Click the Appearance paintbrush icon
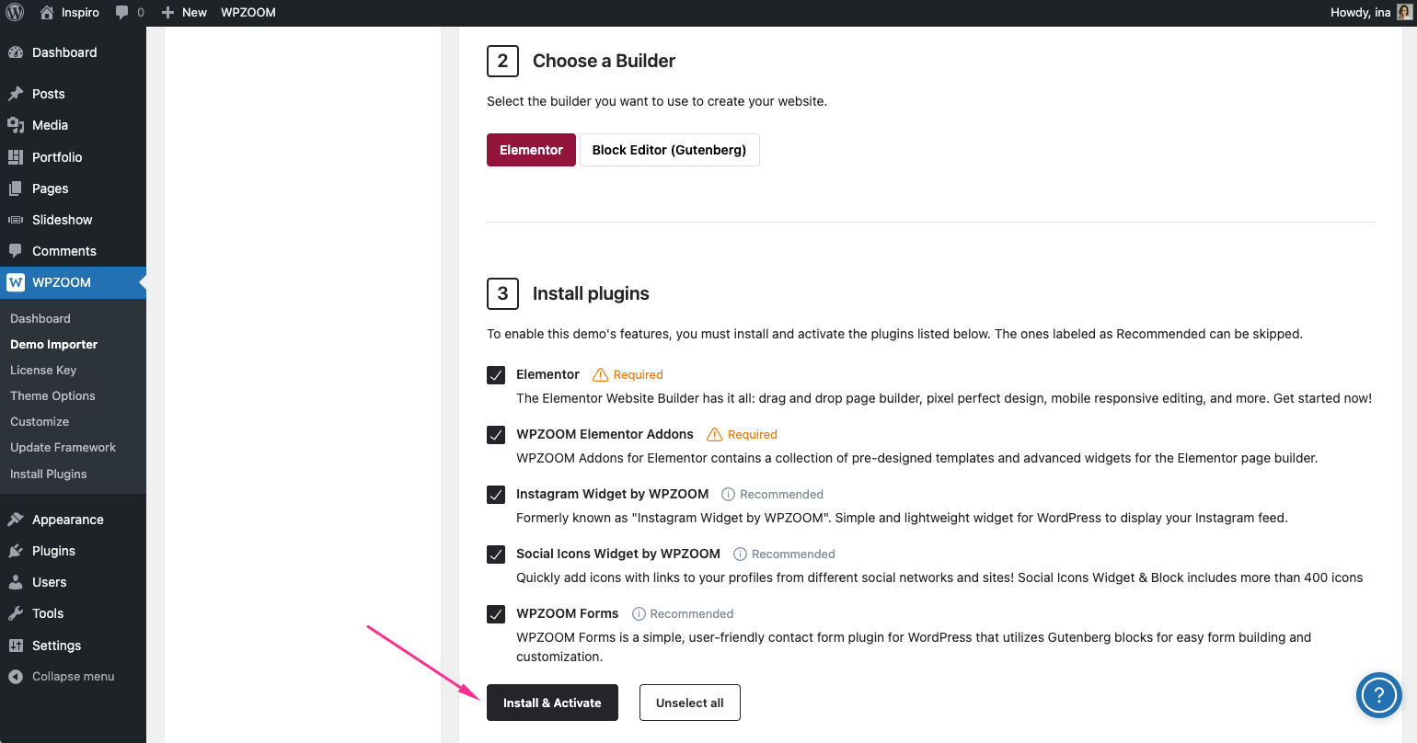1417x743 pixels. click(x=16, y=520)
